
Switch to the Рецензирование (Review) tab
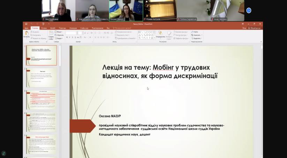point(97,28)
